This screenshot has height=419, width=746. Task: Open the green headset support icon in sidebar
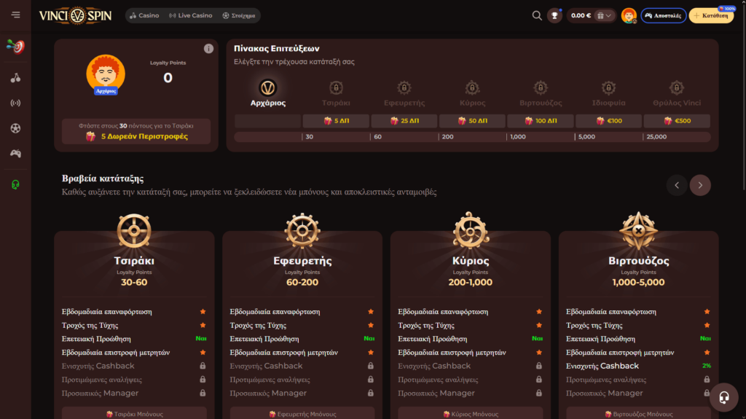pyautogui.click(x=15, y=185)
